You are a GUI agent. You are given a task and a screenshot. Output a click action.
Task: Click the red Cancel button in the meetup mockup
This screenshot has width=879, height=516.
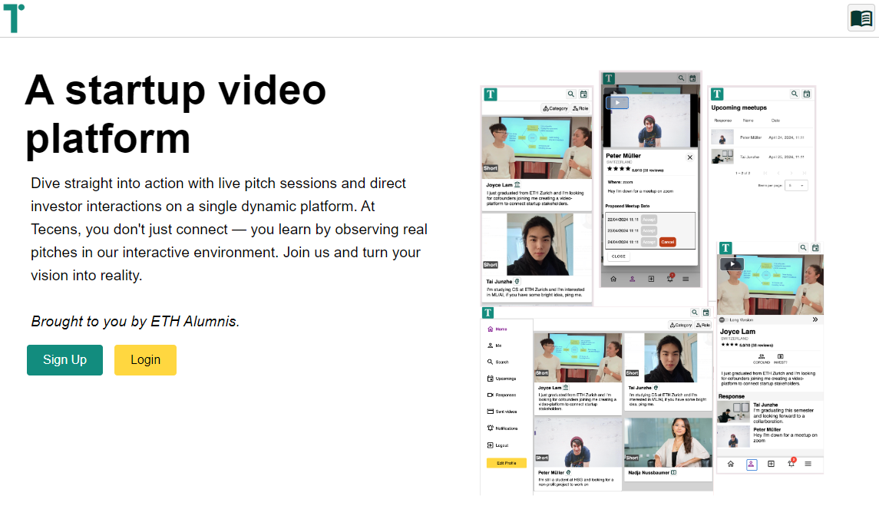click(667, 243)
